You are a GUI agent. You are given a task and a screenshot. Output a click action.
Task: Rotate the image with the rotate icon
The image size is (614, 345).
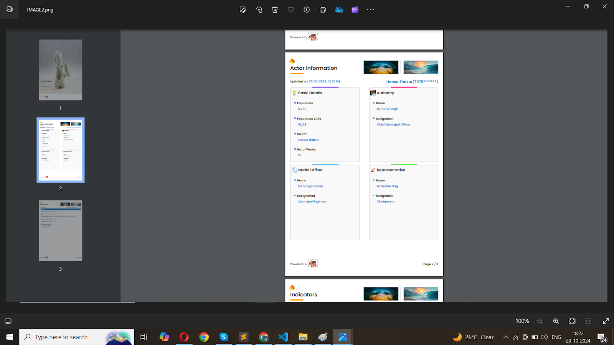point(259,10)
